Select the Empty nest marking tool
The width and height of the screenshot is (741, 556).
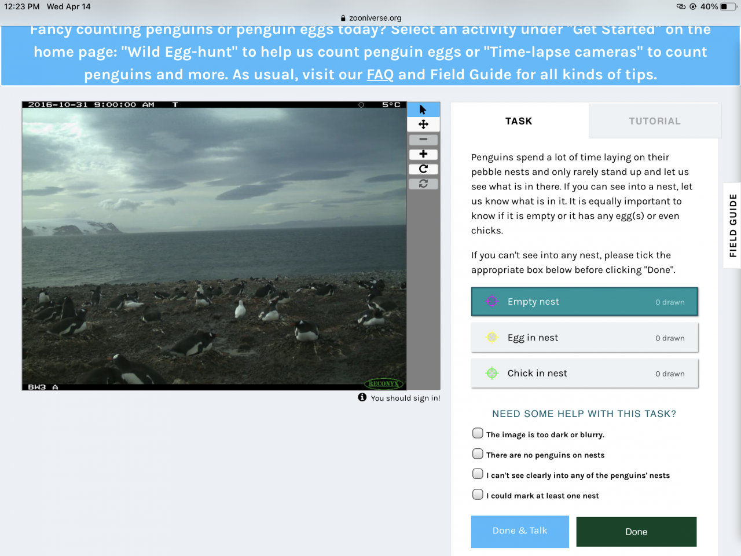pos(585,302)
